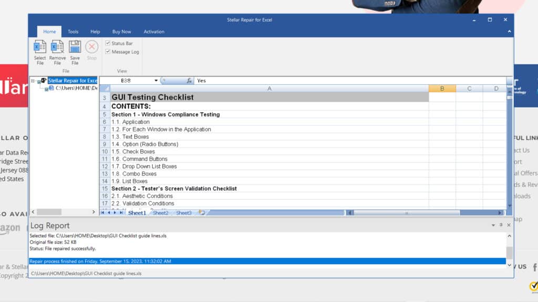Switch to the Tools tab
538x302 pixels.
pos(73,31)
